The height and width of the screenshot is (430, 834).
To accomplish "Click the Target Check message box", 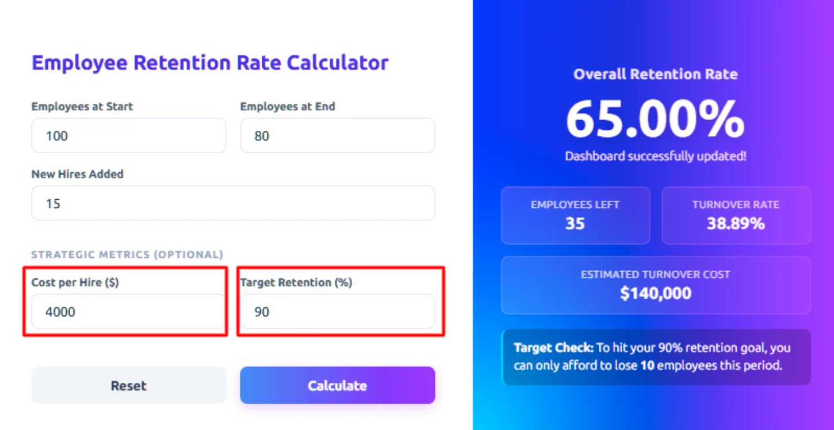I will [x=655, y=357].
